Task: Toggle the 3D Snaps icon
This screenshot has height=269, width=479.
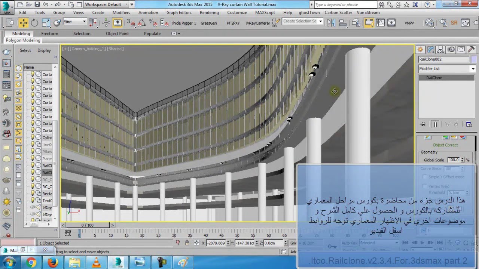Action: click(131, 23)
